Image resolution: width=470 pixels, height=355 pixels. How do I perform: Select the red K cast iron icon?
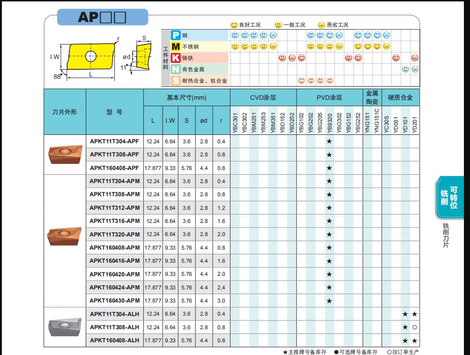tap(175, 58)
